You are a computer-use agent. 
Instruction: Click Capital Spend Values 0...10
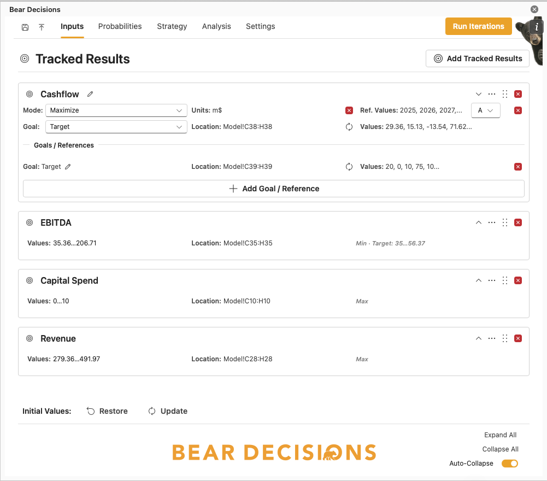(48, 301)
